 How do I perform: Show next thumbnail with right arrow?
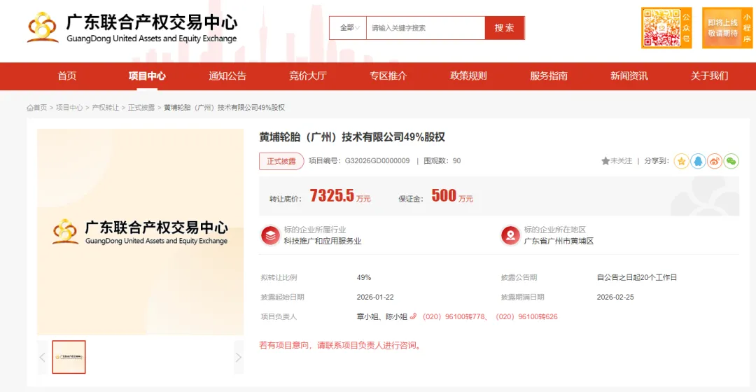tap(238, 357)
